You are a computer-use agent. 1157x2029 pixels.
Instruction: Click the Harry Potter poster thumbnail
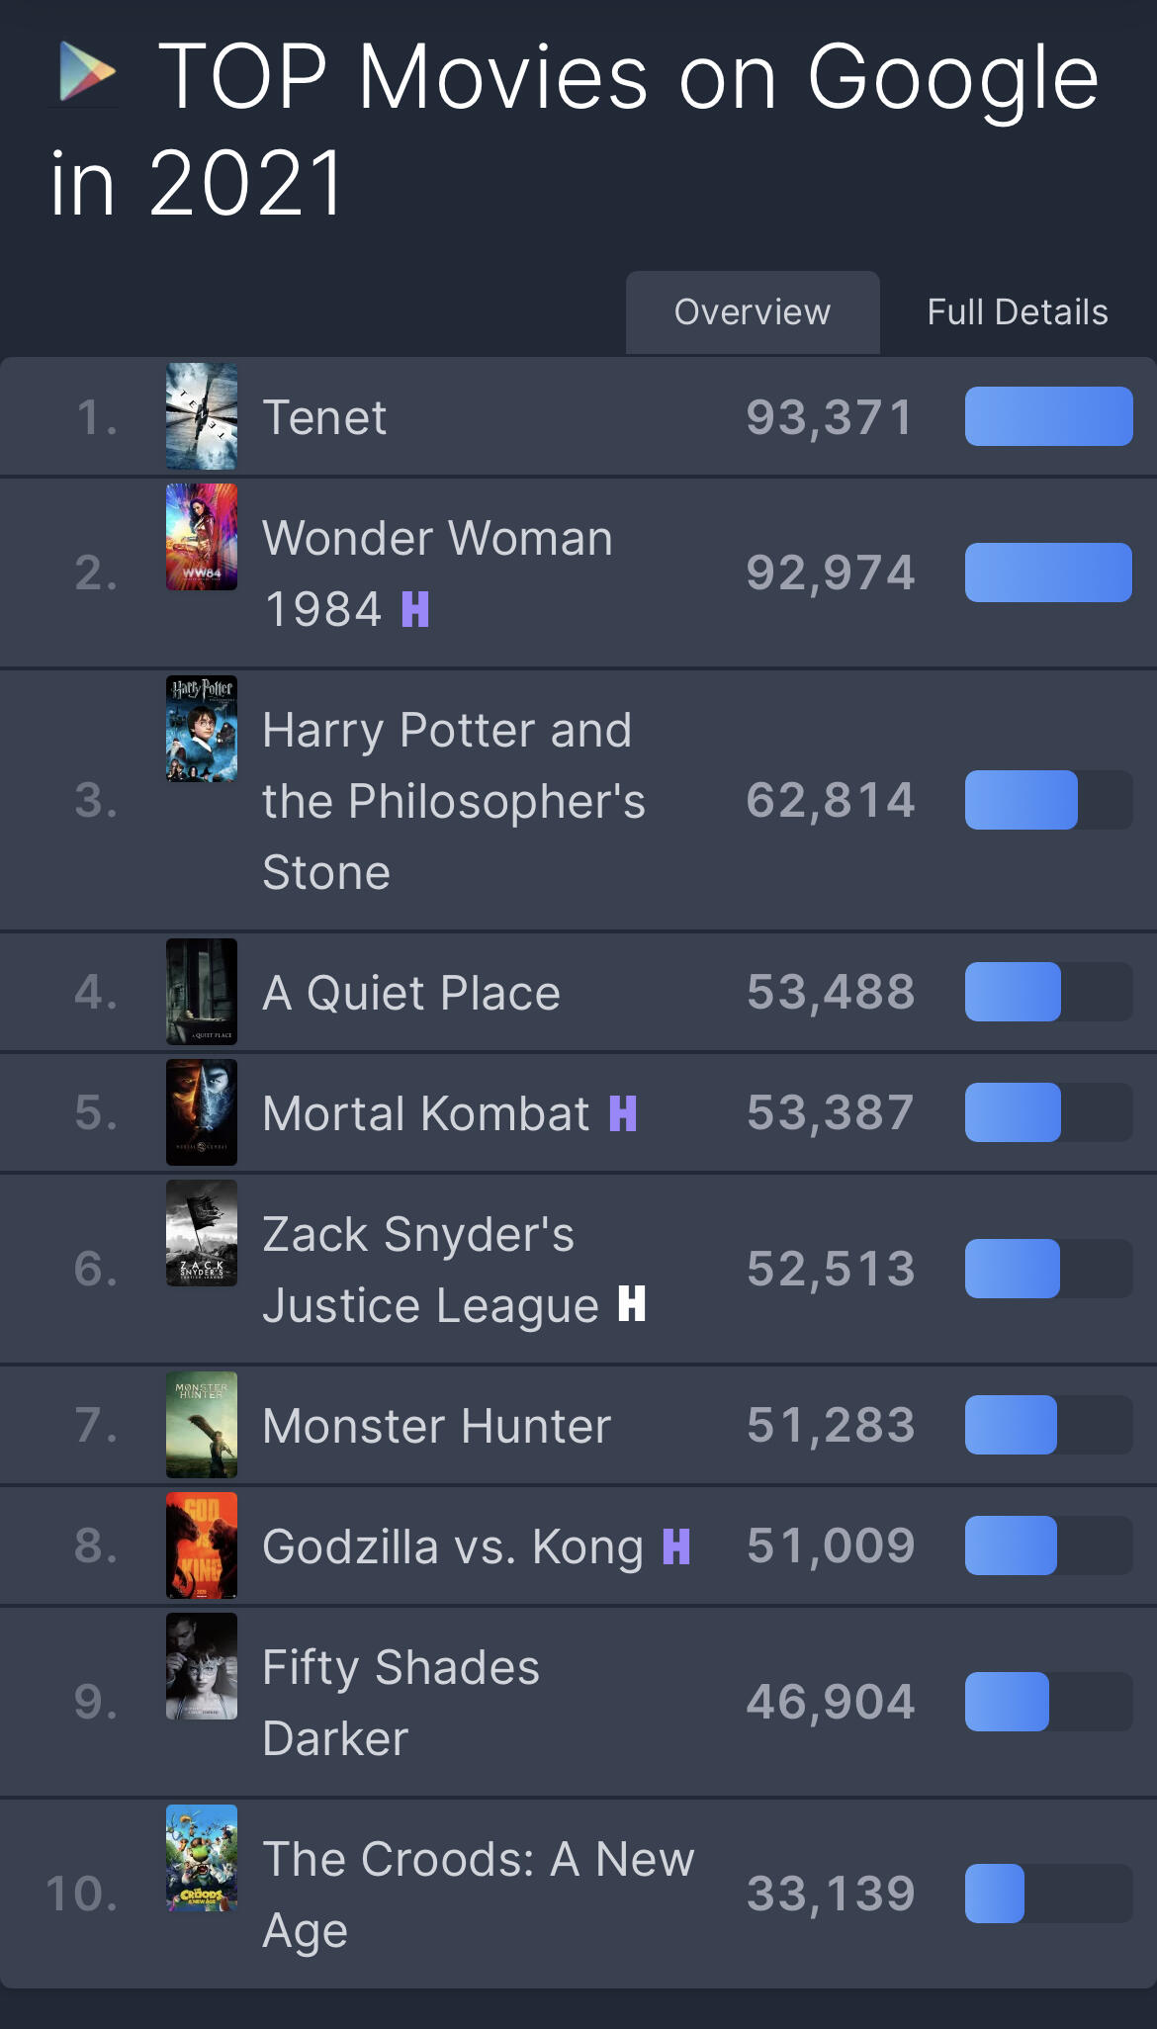[x=202, y=729]
